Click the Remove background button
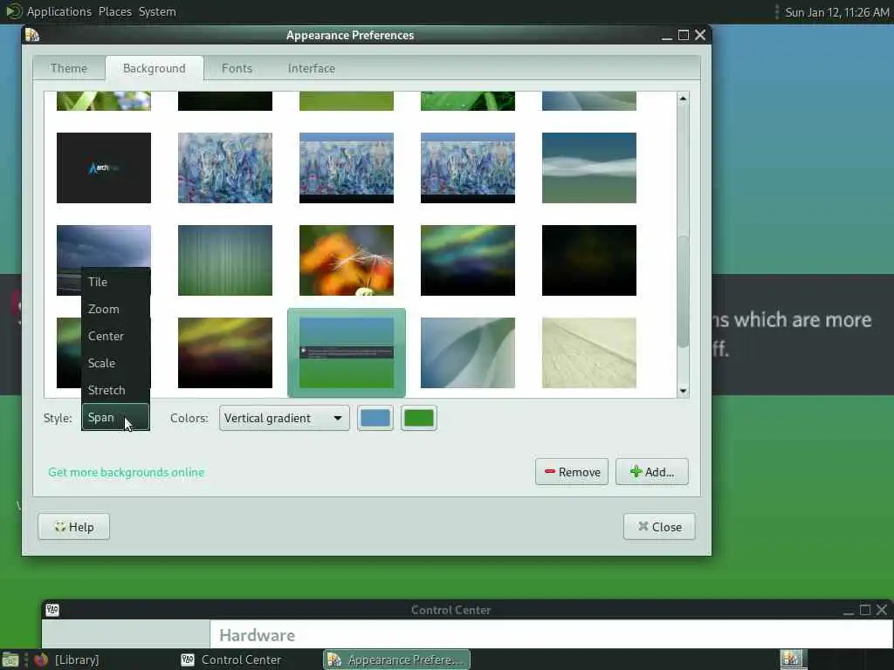Viewport: 894px width, 670px height. [572, 472]
